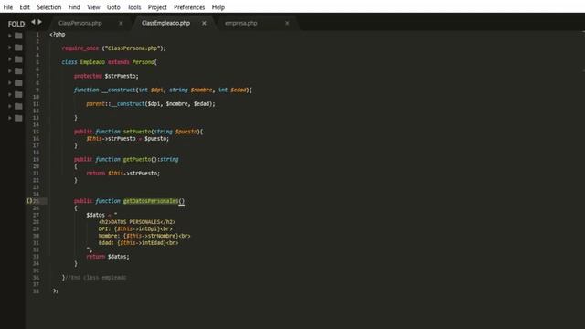This screenshot has height=329, width=585.
Task: Open the Help menu
Action: coord(218,7)
